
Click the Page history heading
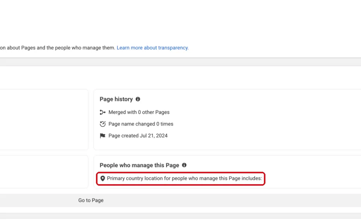[116, 99]
